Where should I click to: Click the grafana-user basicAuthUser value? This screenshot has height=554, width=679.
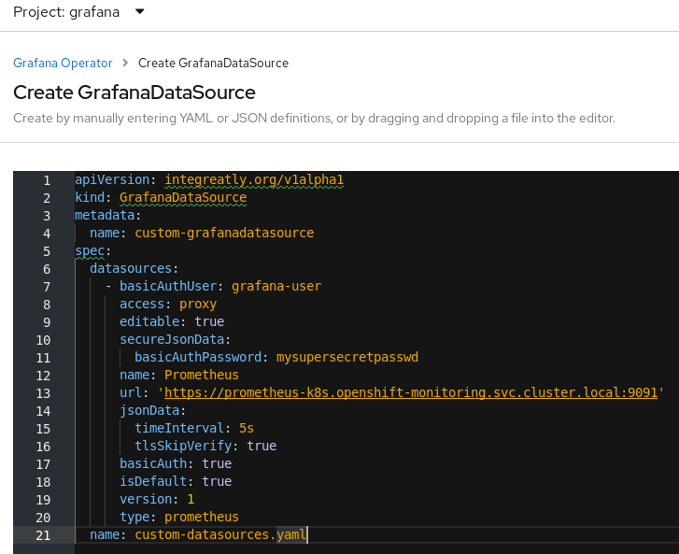(276, 286)
